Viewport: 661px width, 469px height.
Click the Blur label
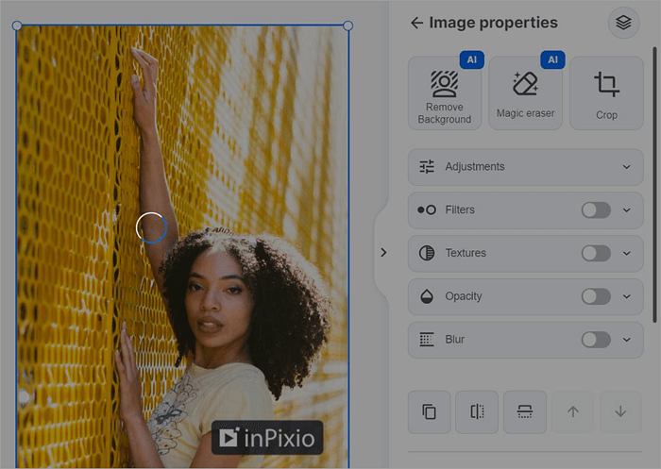click(x=455, y=339)
